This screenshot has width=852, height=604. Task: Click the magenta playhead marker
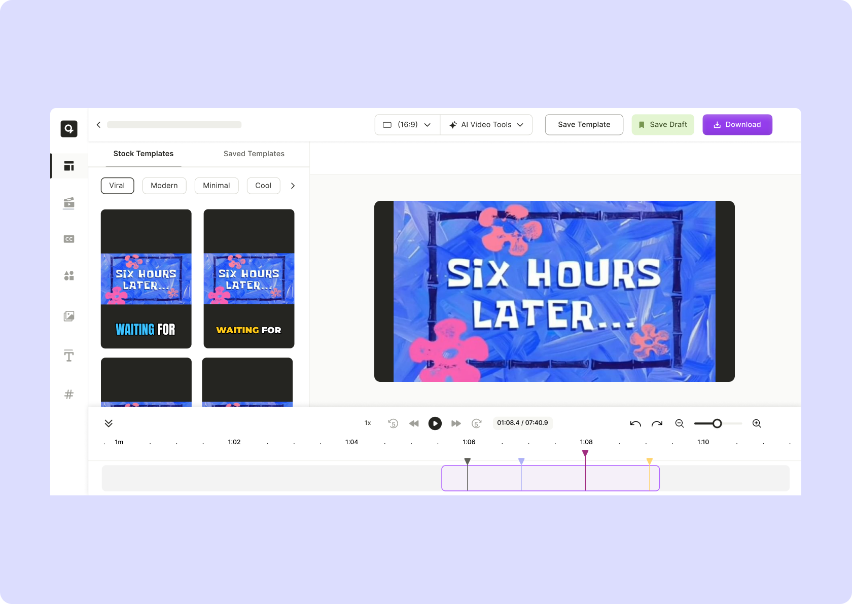pyautogui.click(x=585, y=453)
